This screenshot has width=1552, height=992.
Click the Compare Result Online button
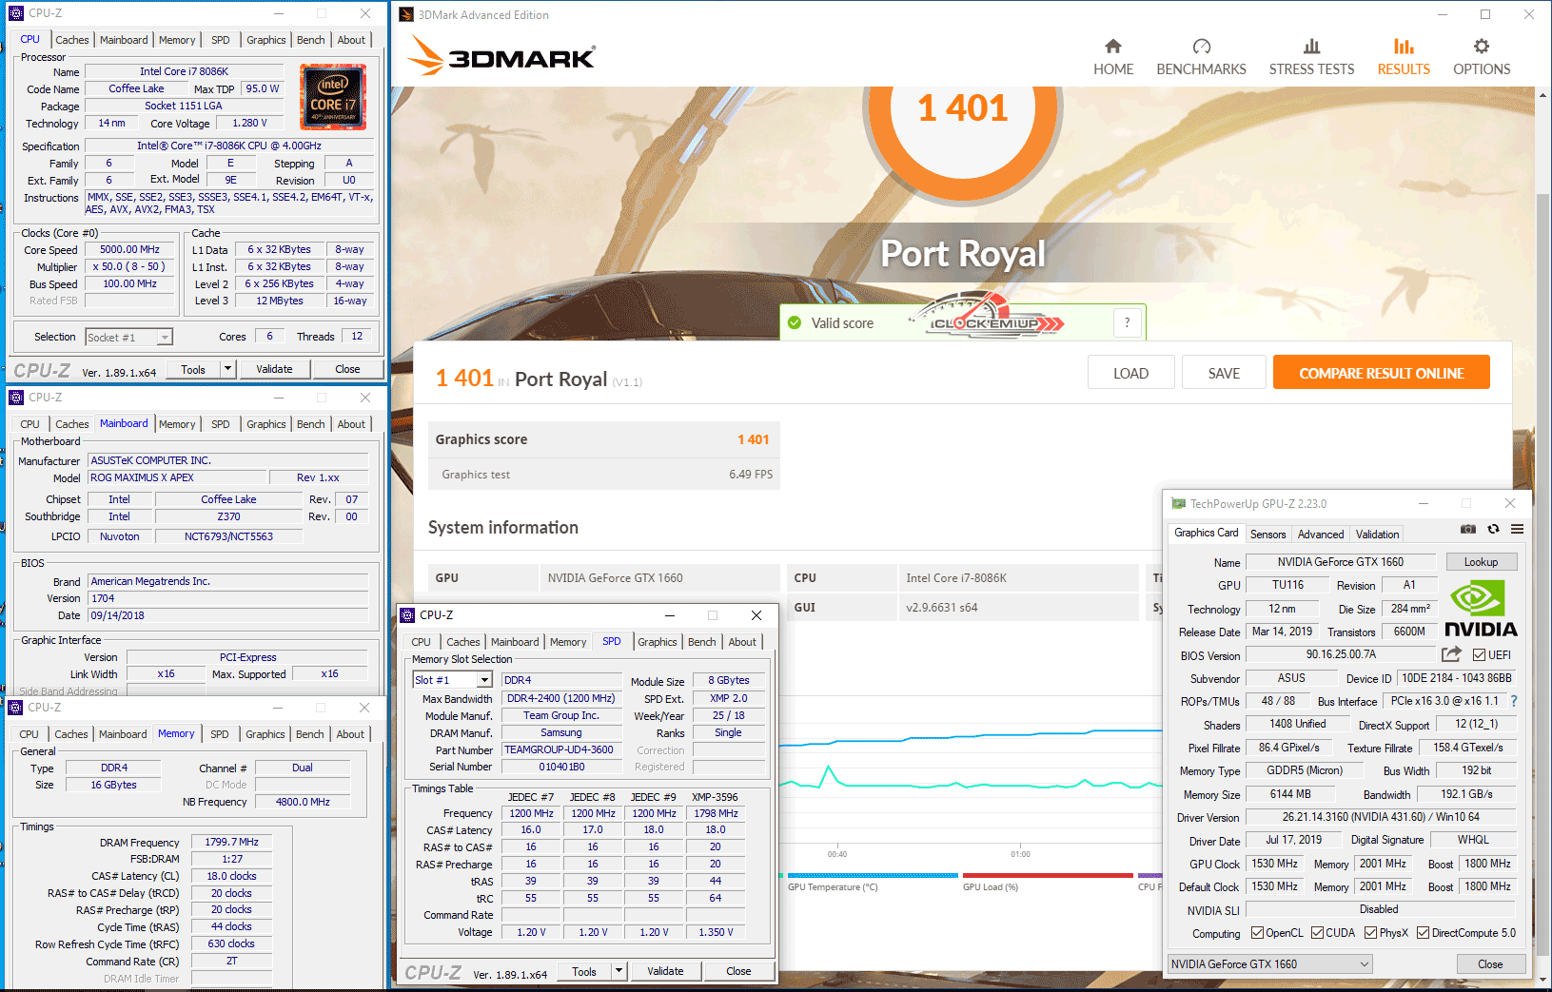click(1381, 374)
